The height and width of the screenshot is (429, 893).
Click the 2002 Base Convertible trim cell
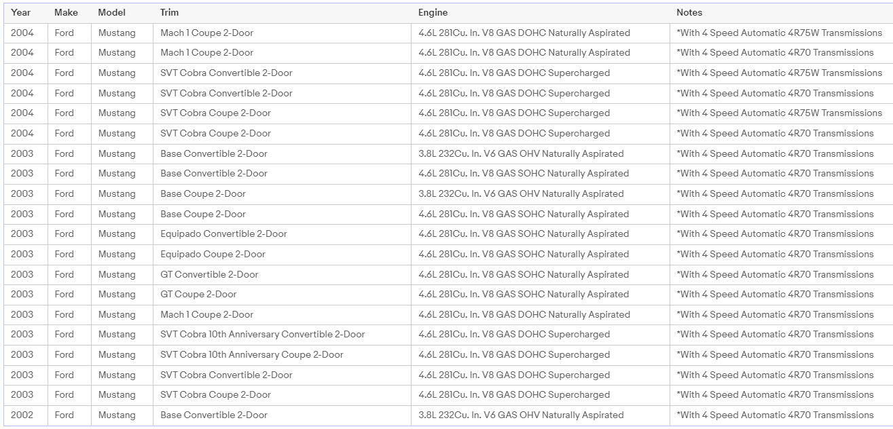pos(214,415)
